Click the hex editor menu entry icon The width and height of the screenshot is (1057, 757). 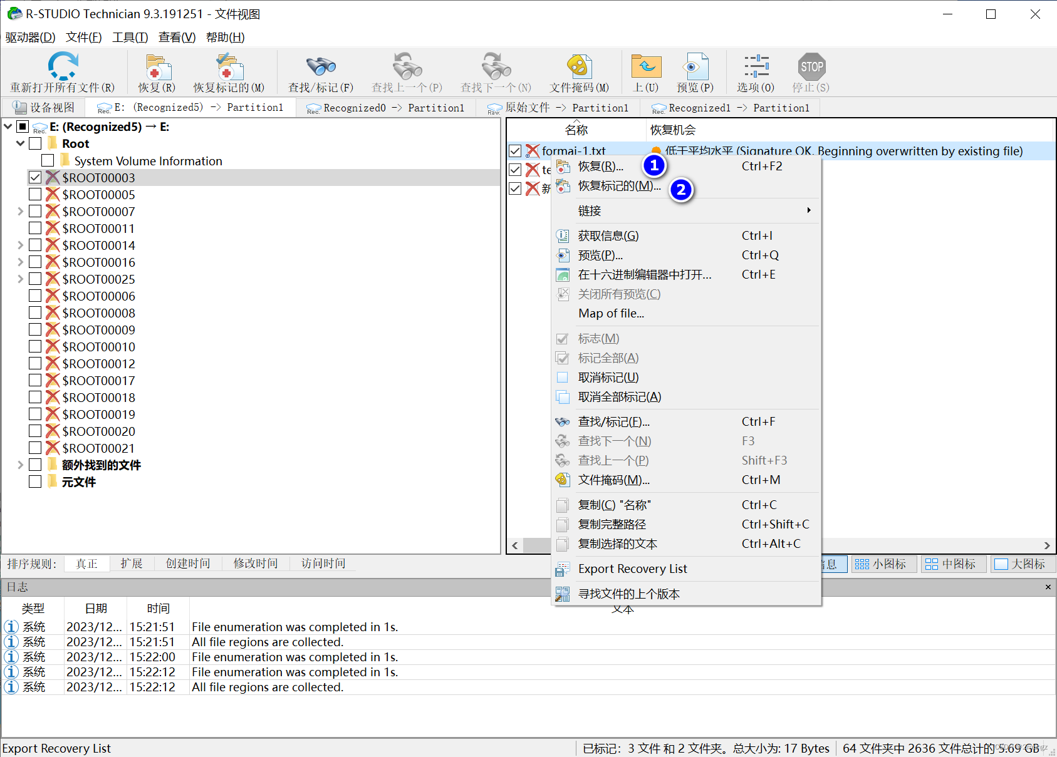[563, 275]
